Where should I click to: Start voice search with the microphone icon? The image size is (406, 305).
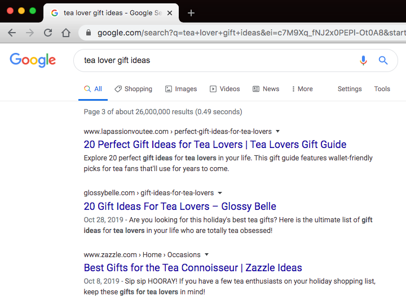click(364, 60)
